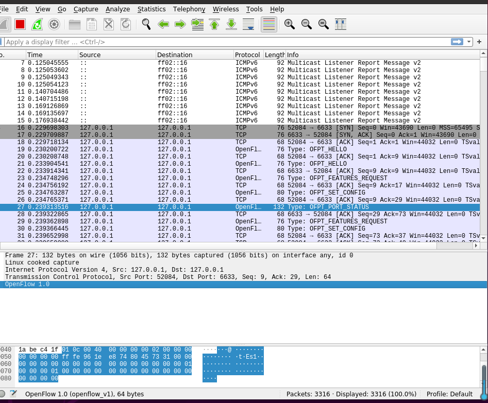Jump to the last packet
Viewport: 488px width, 403px height.
[x=231, y=24]
